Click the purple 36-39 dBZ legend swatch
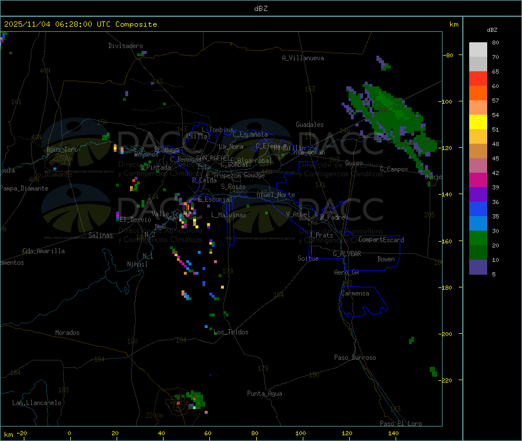Screen dimensions: 522x441 tap(478, 195)
